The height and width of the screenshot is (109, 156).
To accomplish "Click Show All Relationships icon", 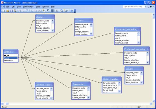I will [52, 11].
